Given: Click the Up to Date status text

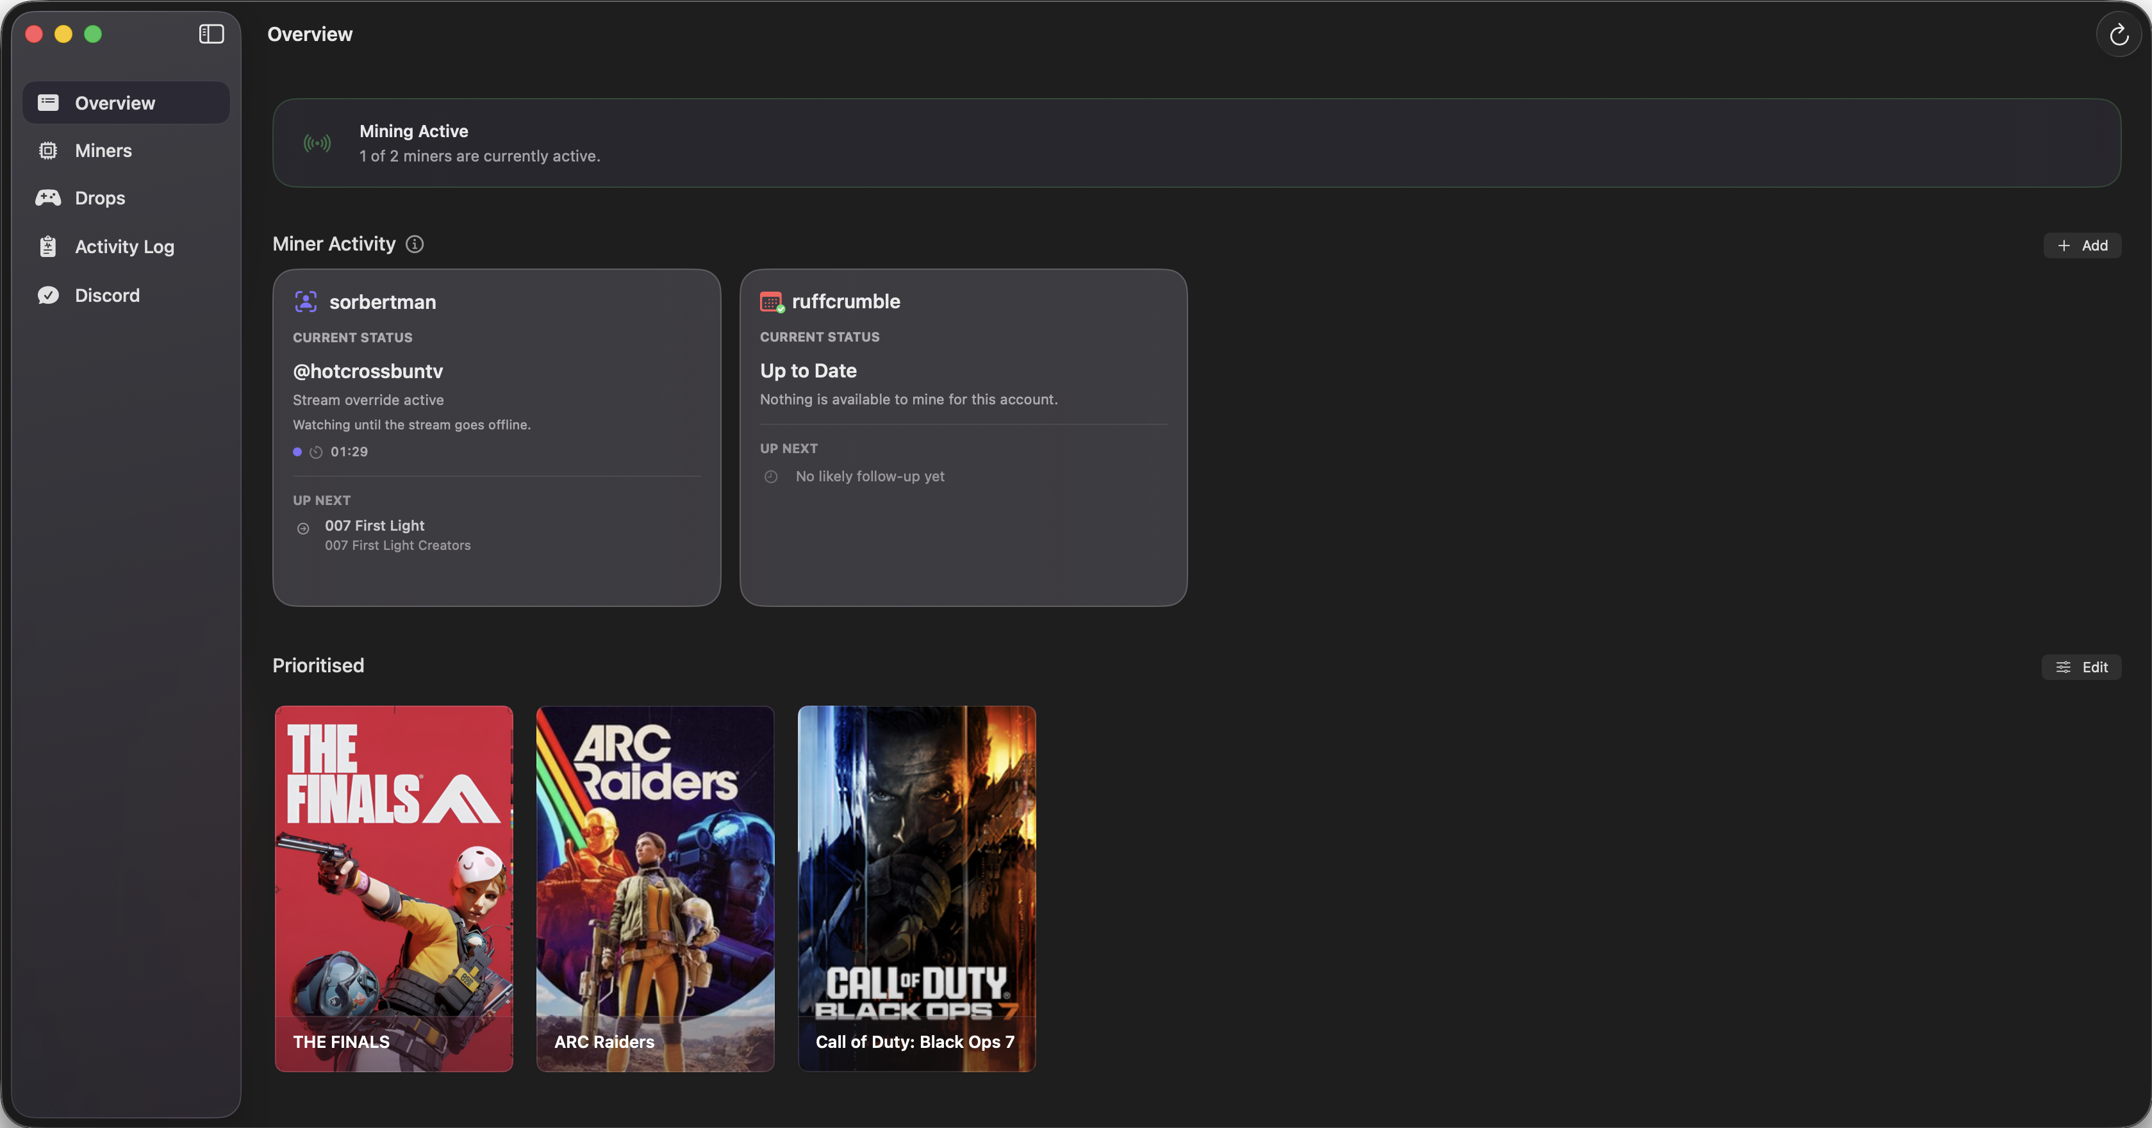Looking at the screenshot, I should pyautogui.click(x=808, y=370).
